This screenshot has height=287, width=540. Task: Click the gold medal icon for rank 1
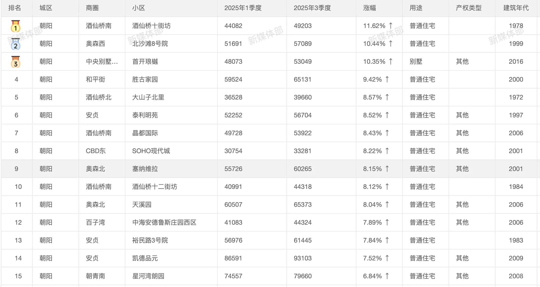pyautogui.click(x=15, y=26)
